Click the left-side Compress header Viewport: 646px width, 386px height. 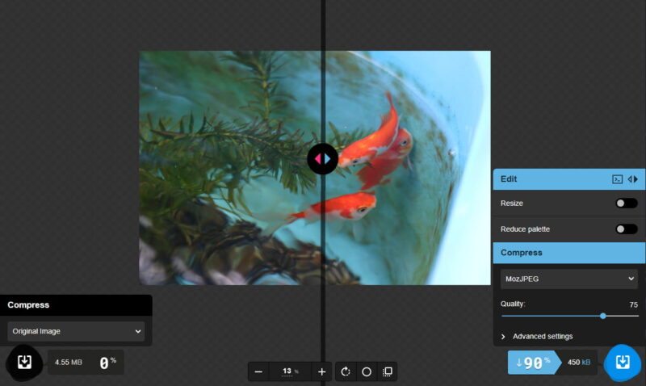pyautogui.click(x=76, y=305)
